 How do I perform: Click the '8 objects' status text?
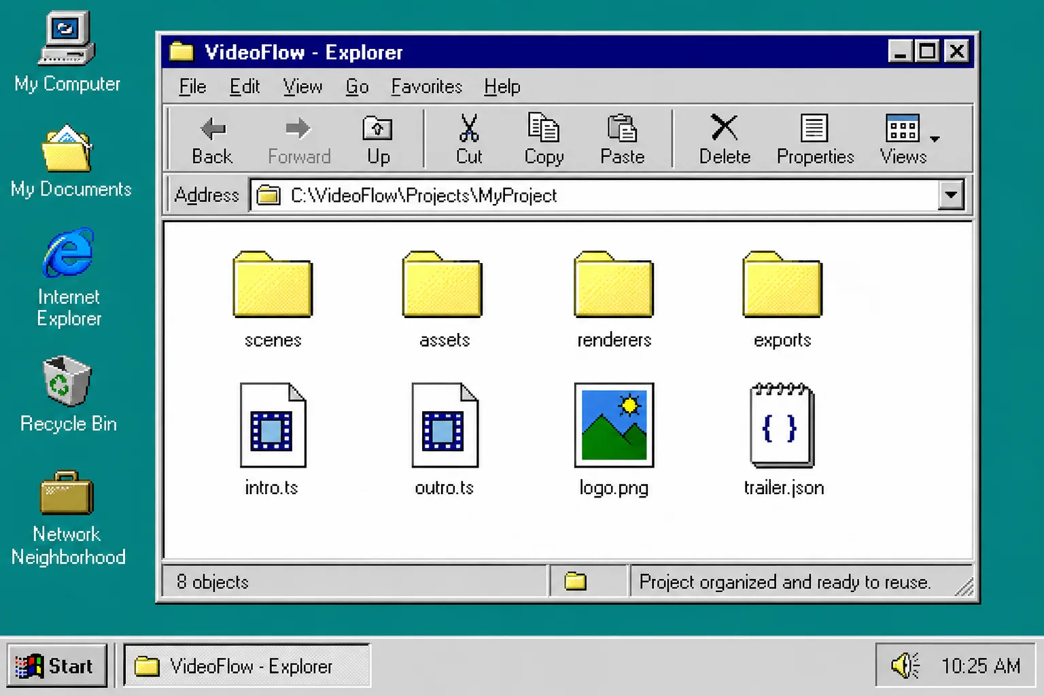(x=213, y=582)
